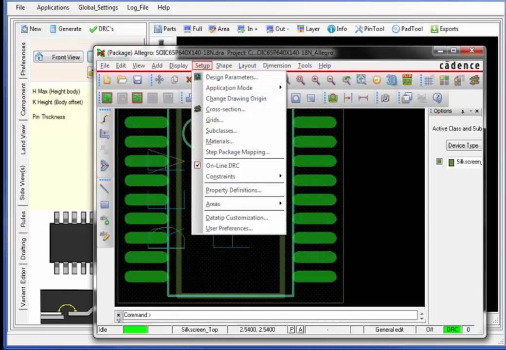This screenshot has width=506, height=350.
Task: Select the Copy tool icon
Action: coord(175,80)
